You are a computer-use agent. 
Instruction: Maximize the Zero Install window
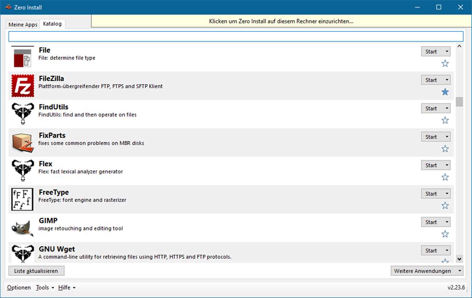pyautogui.click(x=439, y=7)
